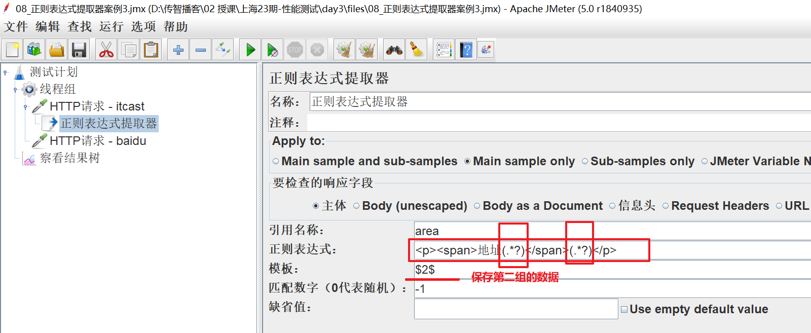Click the Reset Search yellow broom icon
Image resolution: width=811 pixels, height=333 pixels.
[x=417, y=50]
